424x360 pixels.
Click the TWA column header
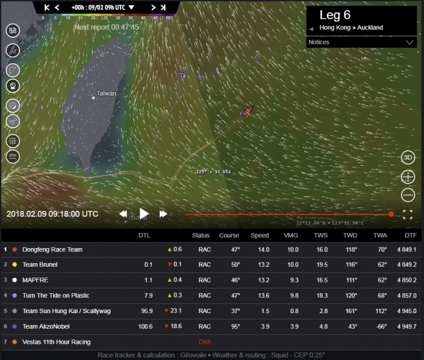(x=380, y=236)
